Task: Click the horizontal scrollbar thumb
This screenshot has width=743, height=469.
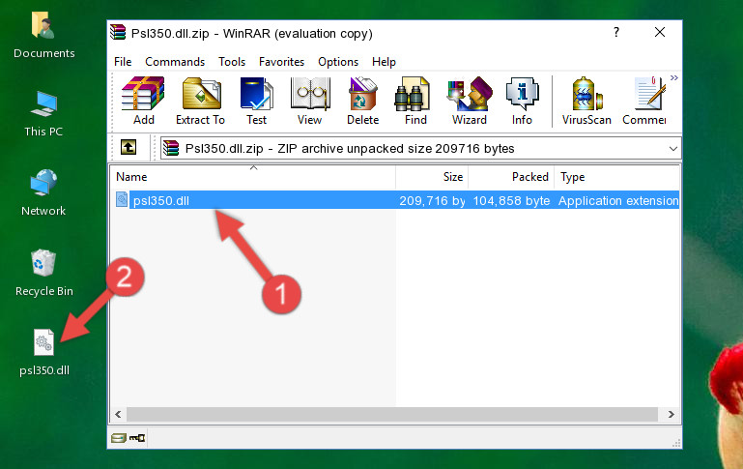Action: pos(392,414)
